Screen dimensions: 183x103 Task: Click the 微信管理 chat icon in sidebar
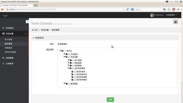[x=3, y=58]
